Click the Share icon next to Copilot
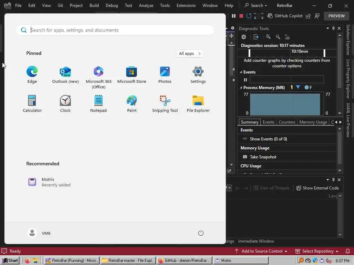 point(308,16)
